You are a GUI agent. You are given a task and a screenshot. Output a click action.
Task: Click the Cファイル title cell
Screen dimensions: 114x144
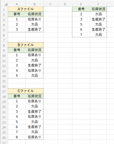point(26,91)
